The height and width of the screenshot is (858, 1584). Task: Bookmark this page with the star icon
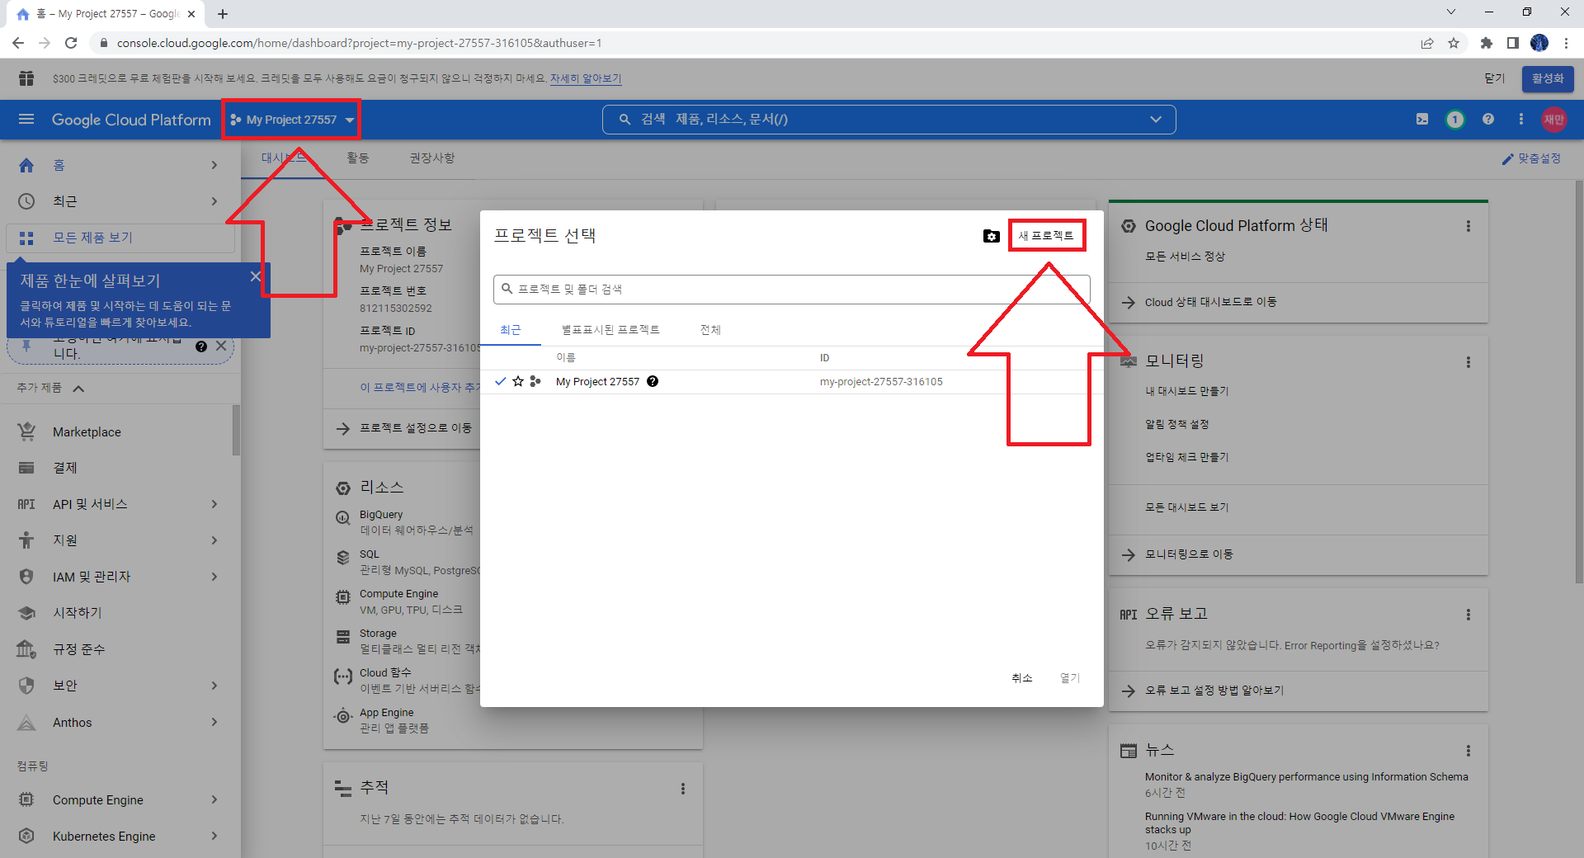point(1454,43)
